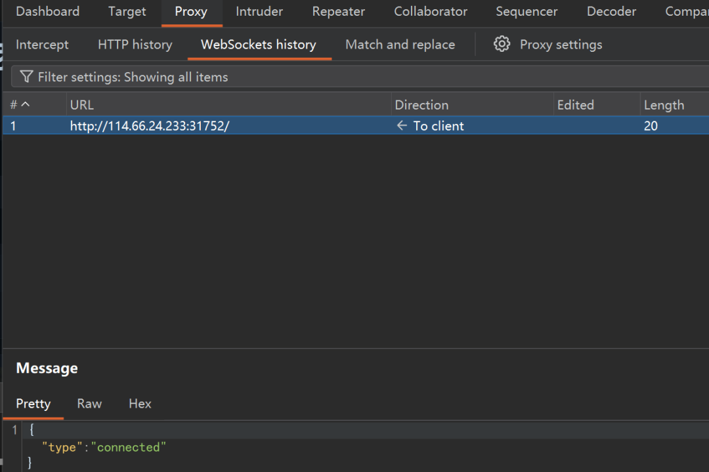Sort by the Edited column header
The height and width of the screenshot is (472, 709).
(597, 105)
